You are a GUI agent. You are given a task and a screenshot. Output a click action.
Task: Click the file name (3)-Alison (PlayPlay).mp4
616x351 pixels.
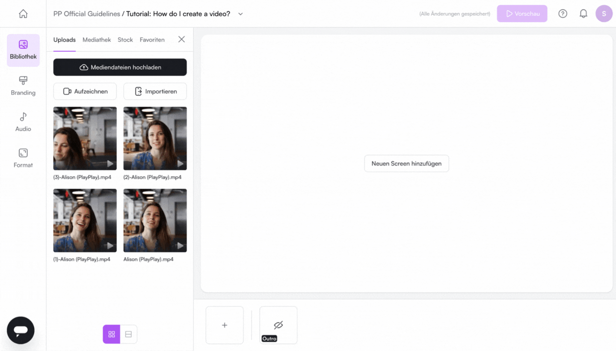pos(82,177)
